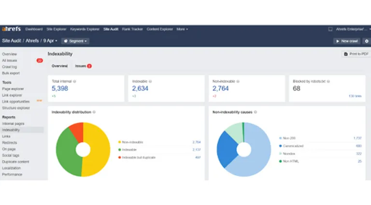371x205 pixels.
Task: Open Link explorer tool
Action: point(12,95)
